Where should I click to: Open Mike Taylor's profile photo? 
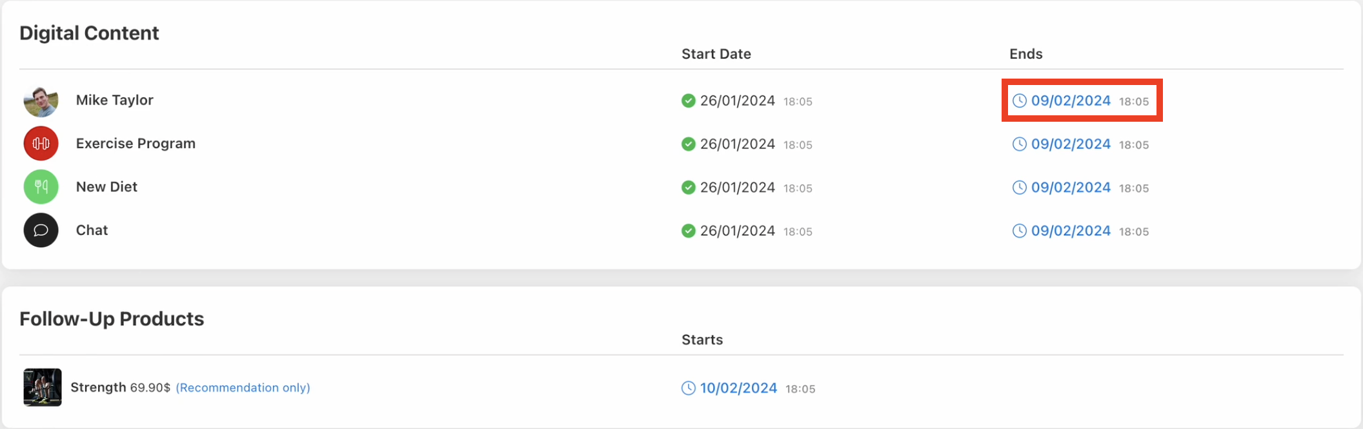click(x=41, y=100)
